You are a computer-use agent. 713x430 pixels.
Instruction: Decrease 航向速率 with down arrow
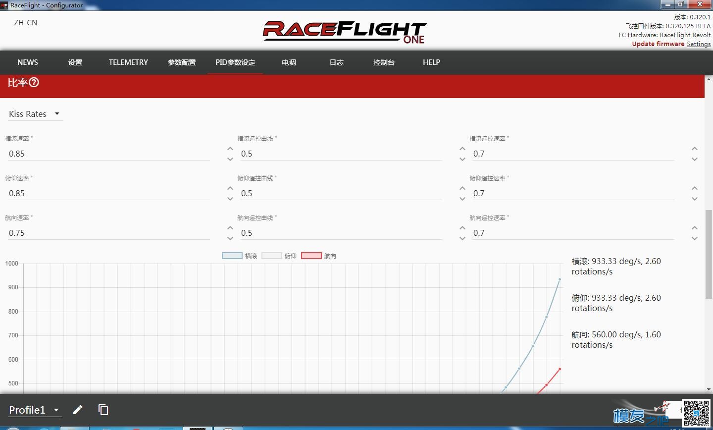(230, 238)
